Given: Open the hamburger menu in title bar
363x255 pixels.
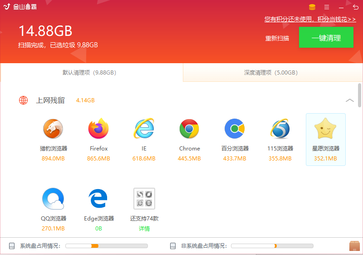Looking at the screenshot, I should pos(327,7).
